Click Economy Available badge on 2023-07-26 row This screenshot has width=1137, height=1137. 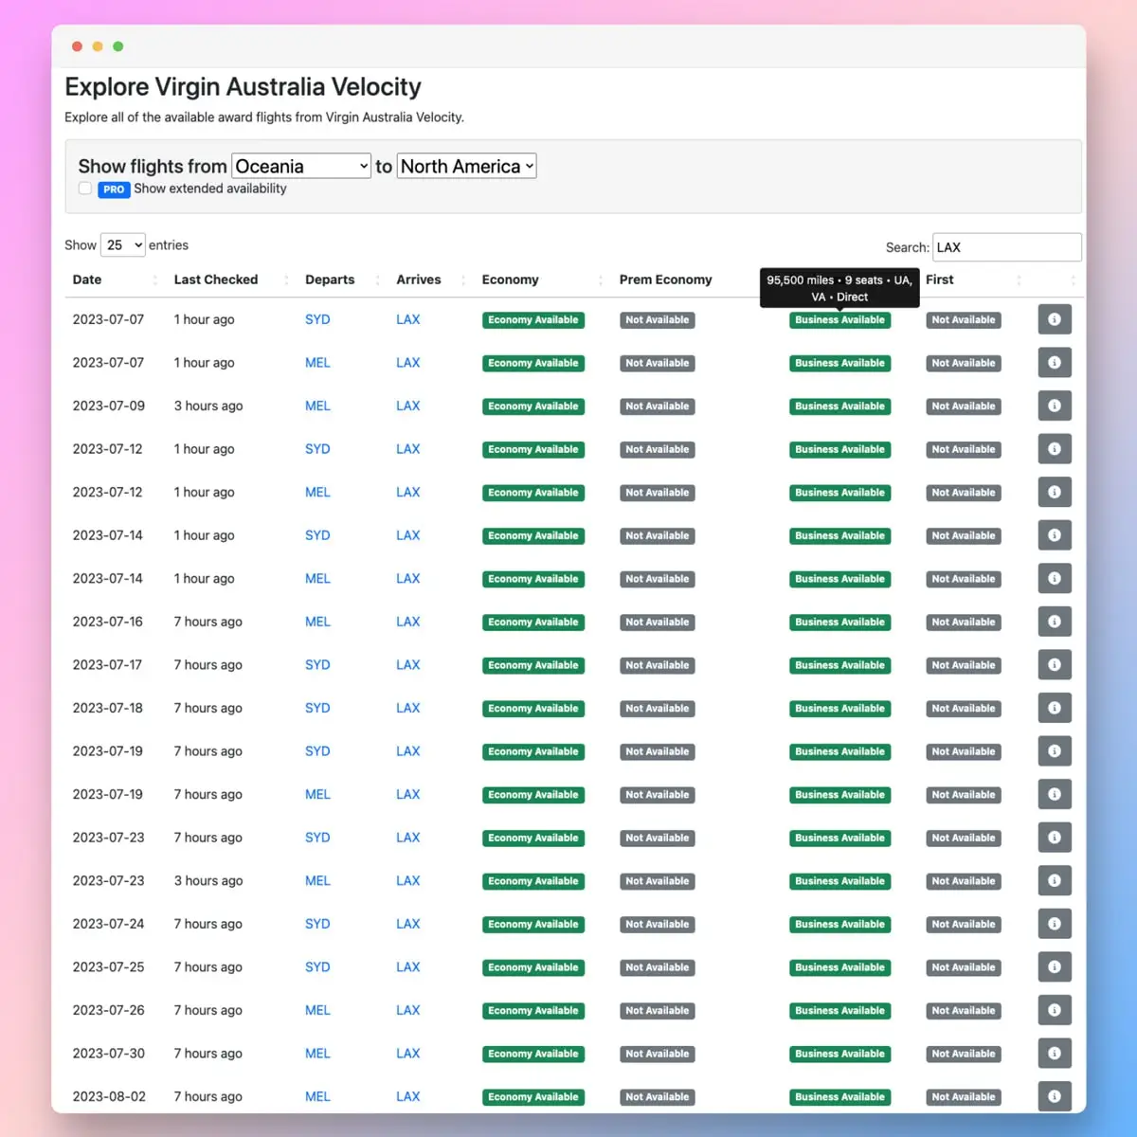click(533, 1011)
